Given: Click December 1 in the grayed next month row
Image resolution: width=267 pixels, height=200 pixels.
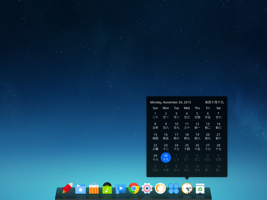Looking at the screenshot, I should coord(176,157).
